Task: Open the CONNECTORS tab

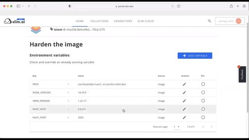Action: click(x=123, y=21)
